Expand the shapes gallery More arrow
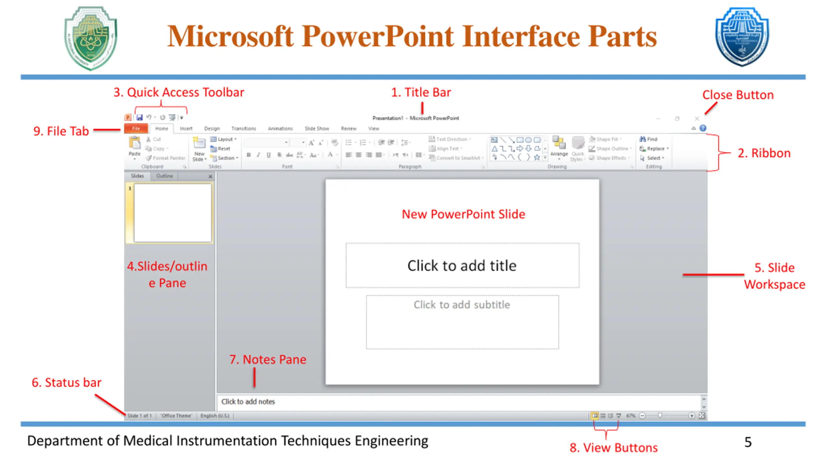Screen dimensions: 831x467 click(545, 158)
